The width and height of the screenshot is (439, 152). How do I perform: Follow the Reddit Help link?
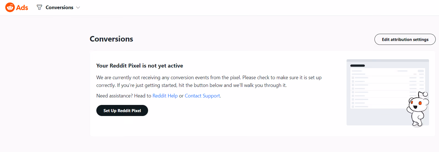pos(165,96)
